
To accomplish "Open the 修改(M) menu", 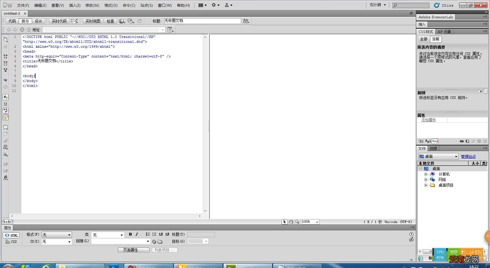I will coord(92,5).
